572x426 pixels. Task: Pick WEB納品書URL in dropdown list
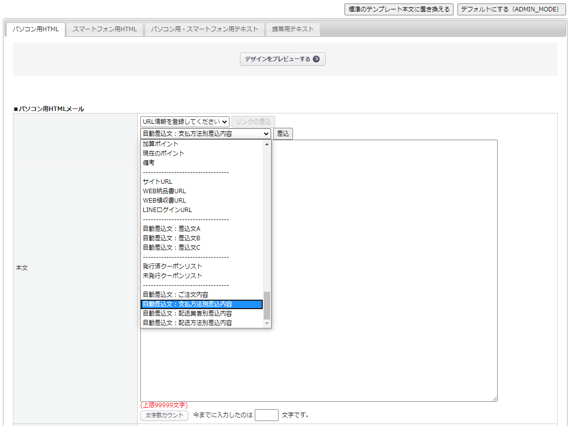click(x=165, y=191)
